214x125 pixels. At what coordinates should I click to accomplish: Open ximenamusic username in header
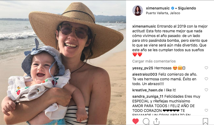click(158, 8)
